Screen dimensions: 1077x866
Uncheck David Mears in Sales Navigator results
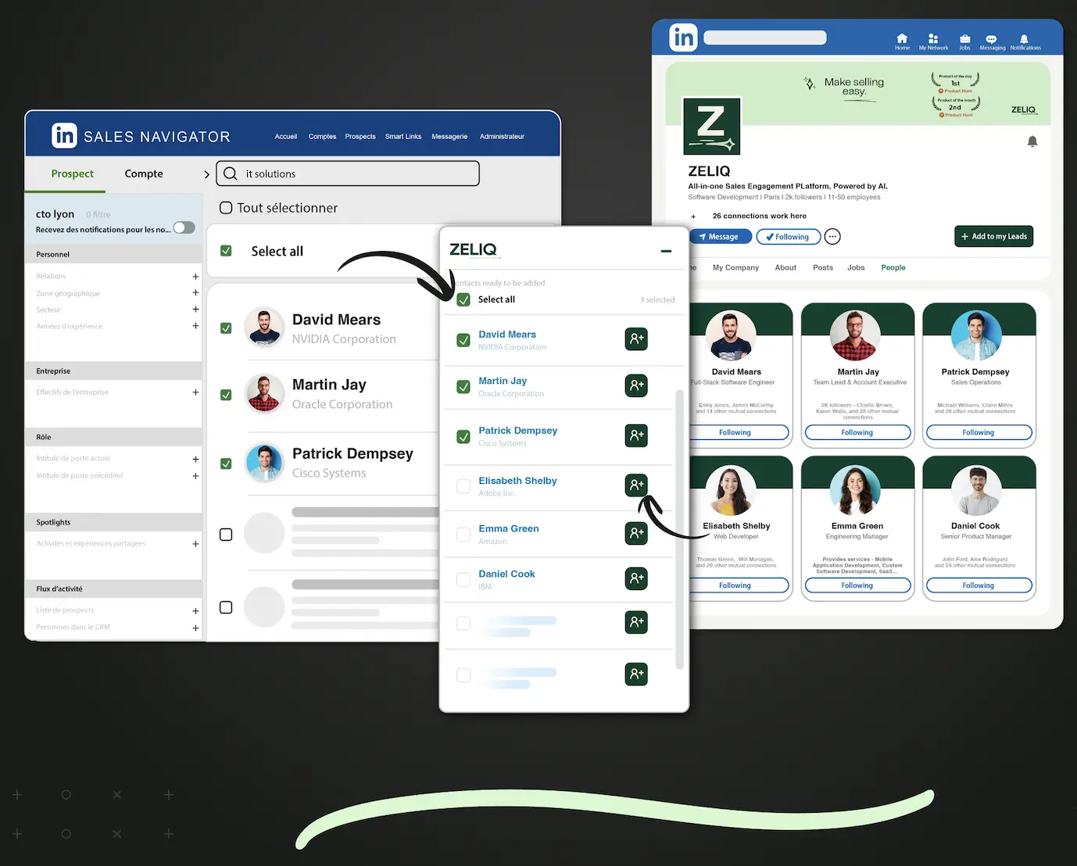click(226, 328)
